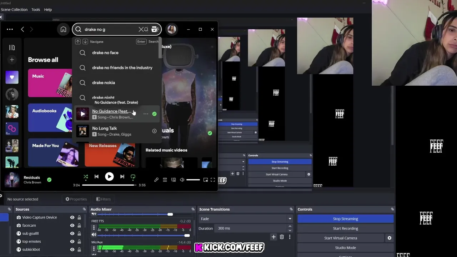The width and height of the screenshot is (457, 257).
Task: Unlock the Video Capture Device source
Action: [79, 217]
